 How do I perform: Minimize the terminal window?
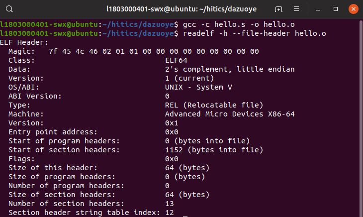click(x=318, y=9)
